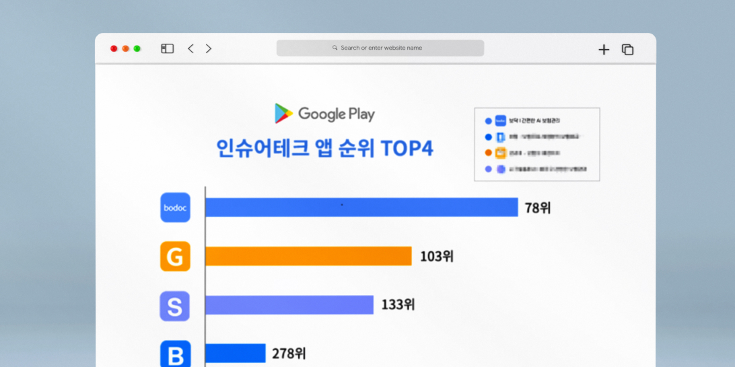Go back with the left arrow

[x=190, y=48]
